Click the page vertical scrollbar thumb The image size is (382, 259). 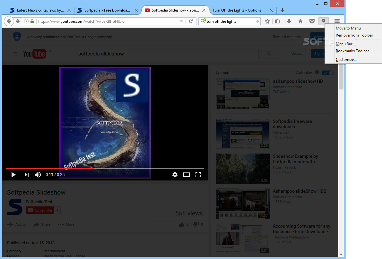click(341, 77)
